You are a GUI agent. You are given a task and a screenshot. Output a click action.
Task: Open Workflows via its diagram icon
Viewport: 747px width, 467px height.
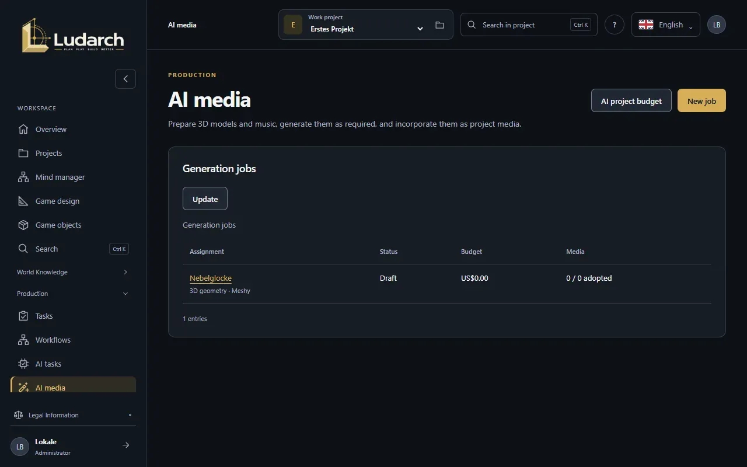click(23, 340)
